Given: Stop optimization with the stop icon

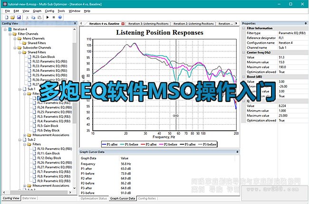Looking at the screenshot, I should [x=54, y=17].
